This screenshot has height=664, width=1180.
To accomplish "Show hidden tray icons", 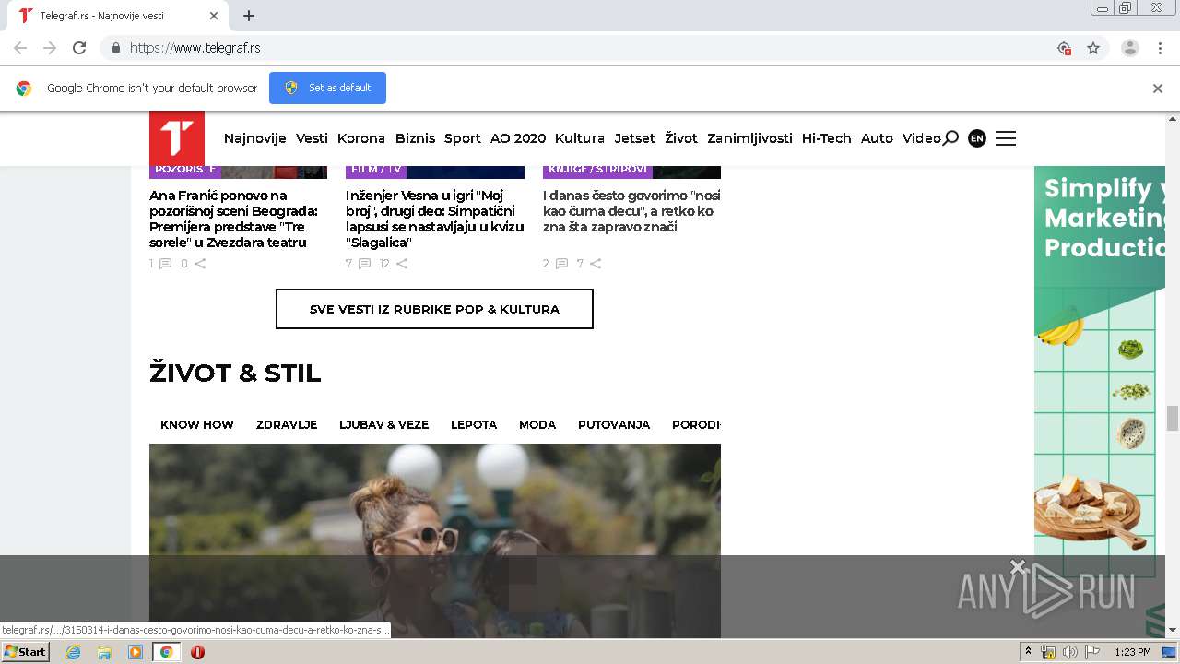I will pos(1029,652).
